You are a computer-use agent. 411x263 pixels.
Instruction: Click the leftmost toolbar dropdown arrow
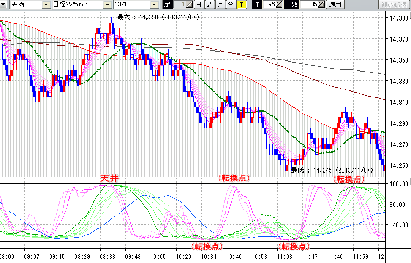tap(4, 5)
